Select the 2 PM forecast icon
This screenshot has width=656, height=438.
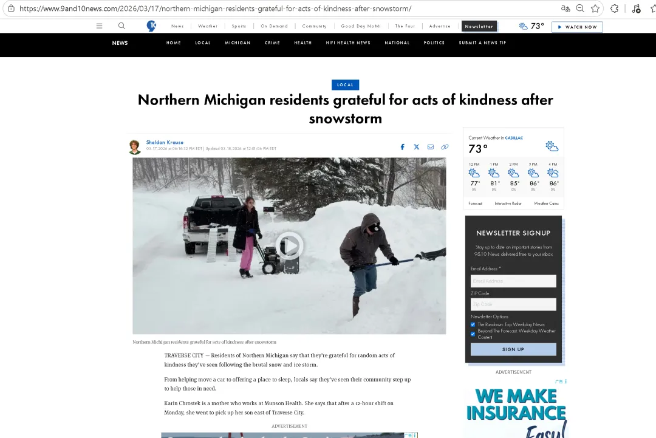coord(513,173)
